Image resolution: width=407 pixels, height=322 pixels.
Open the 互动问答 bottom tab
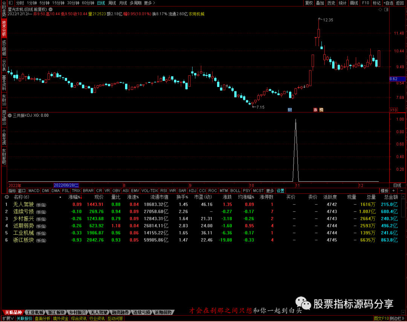point(115,318)
